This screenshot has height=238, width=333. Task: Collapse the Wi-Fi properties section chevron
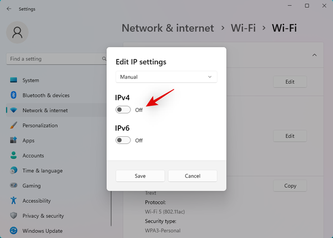(315, 55)
